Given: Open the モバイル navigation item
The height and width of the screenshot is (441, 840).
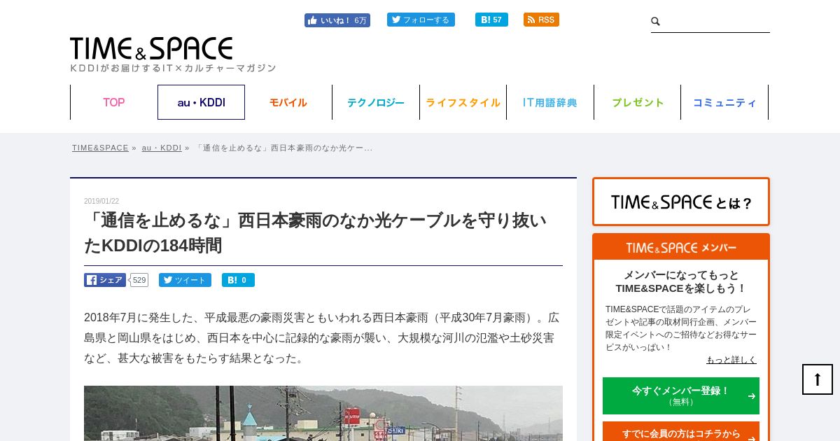Looking at the screenshot, I should click(288, 102).
